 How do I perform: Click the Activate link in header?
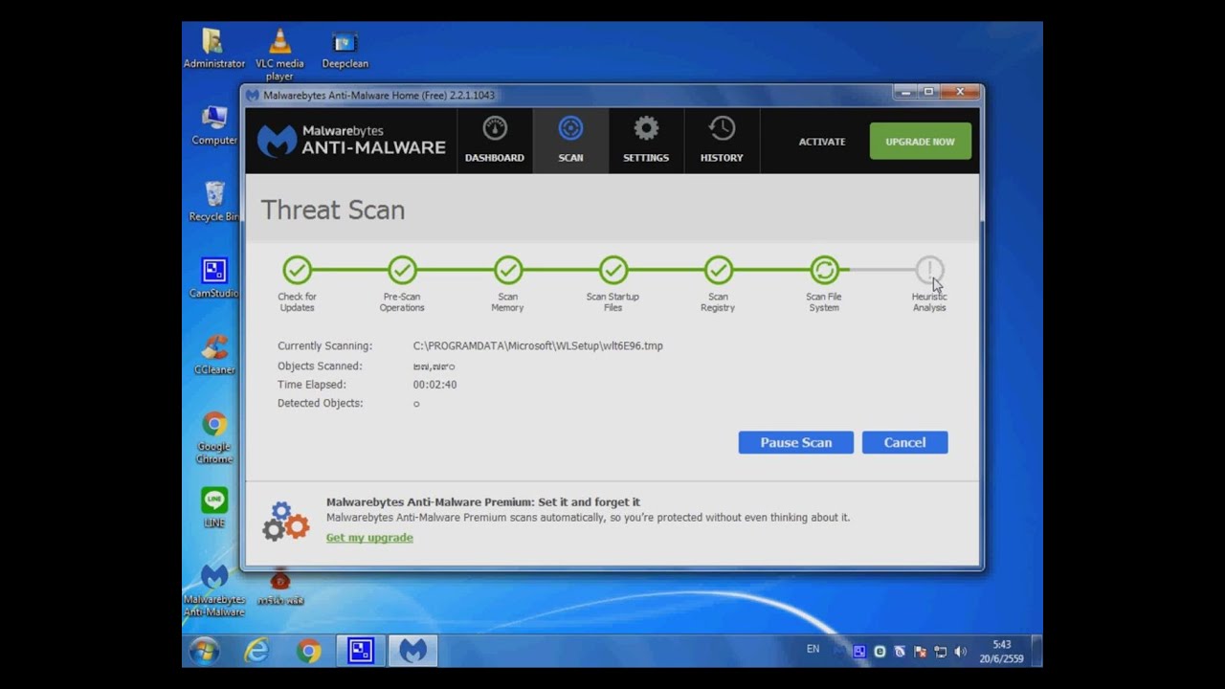point(822,142)
